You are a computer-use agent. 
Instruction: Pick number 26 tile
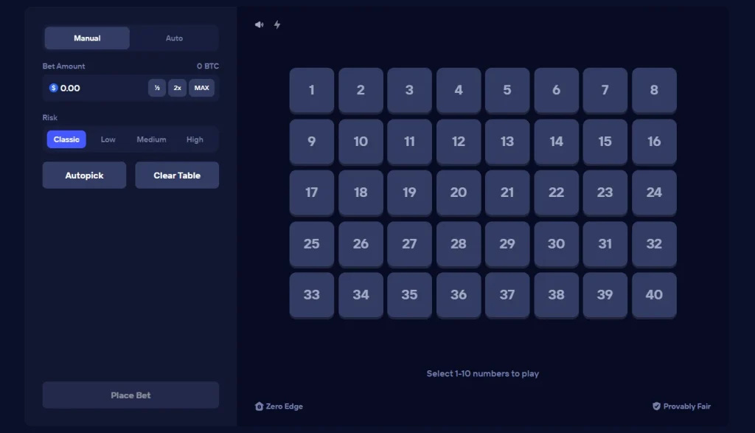tap(361, 244)
